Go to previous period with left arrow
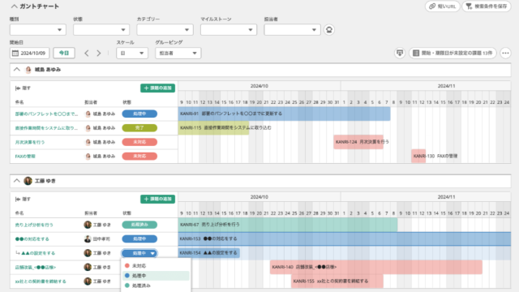 (87, 53)
